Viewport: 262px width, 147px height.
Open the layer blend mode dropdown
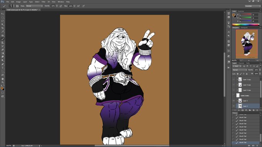[x=239, y=70]
